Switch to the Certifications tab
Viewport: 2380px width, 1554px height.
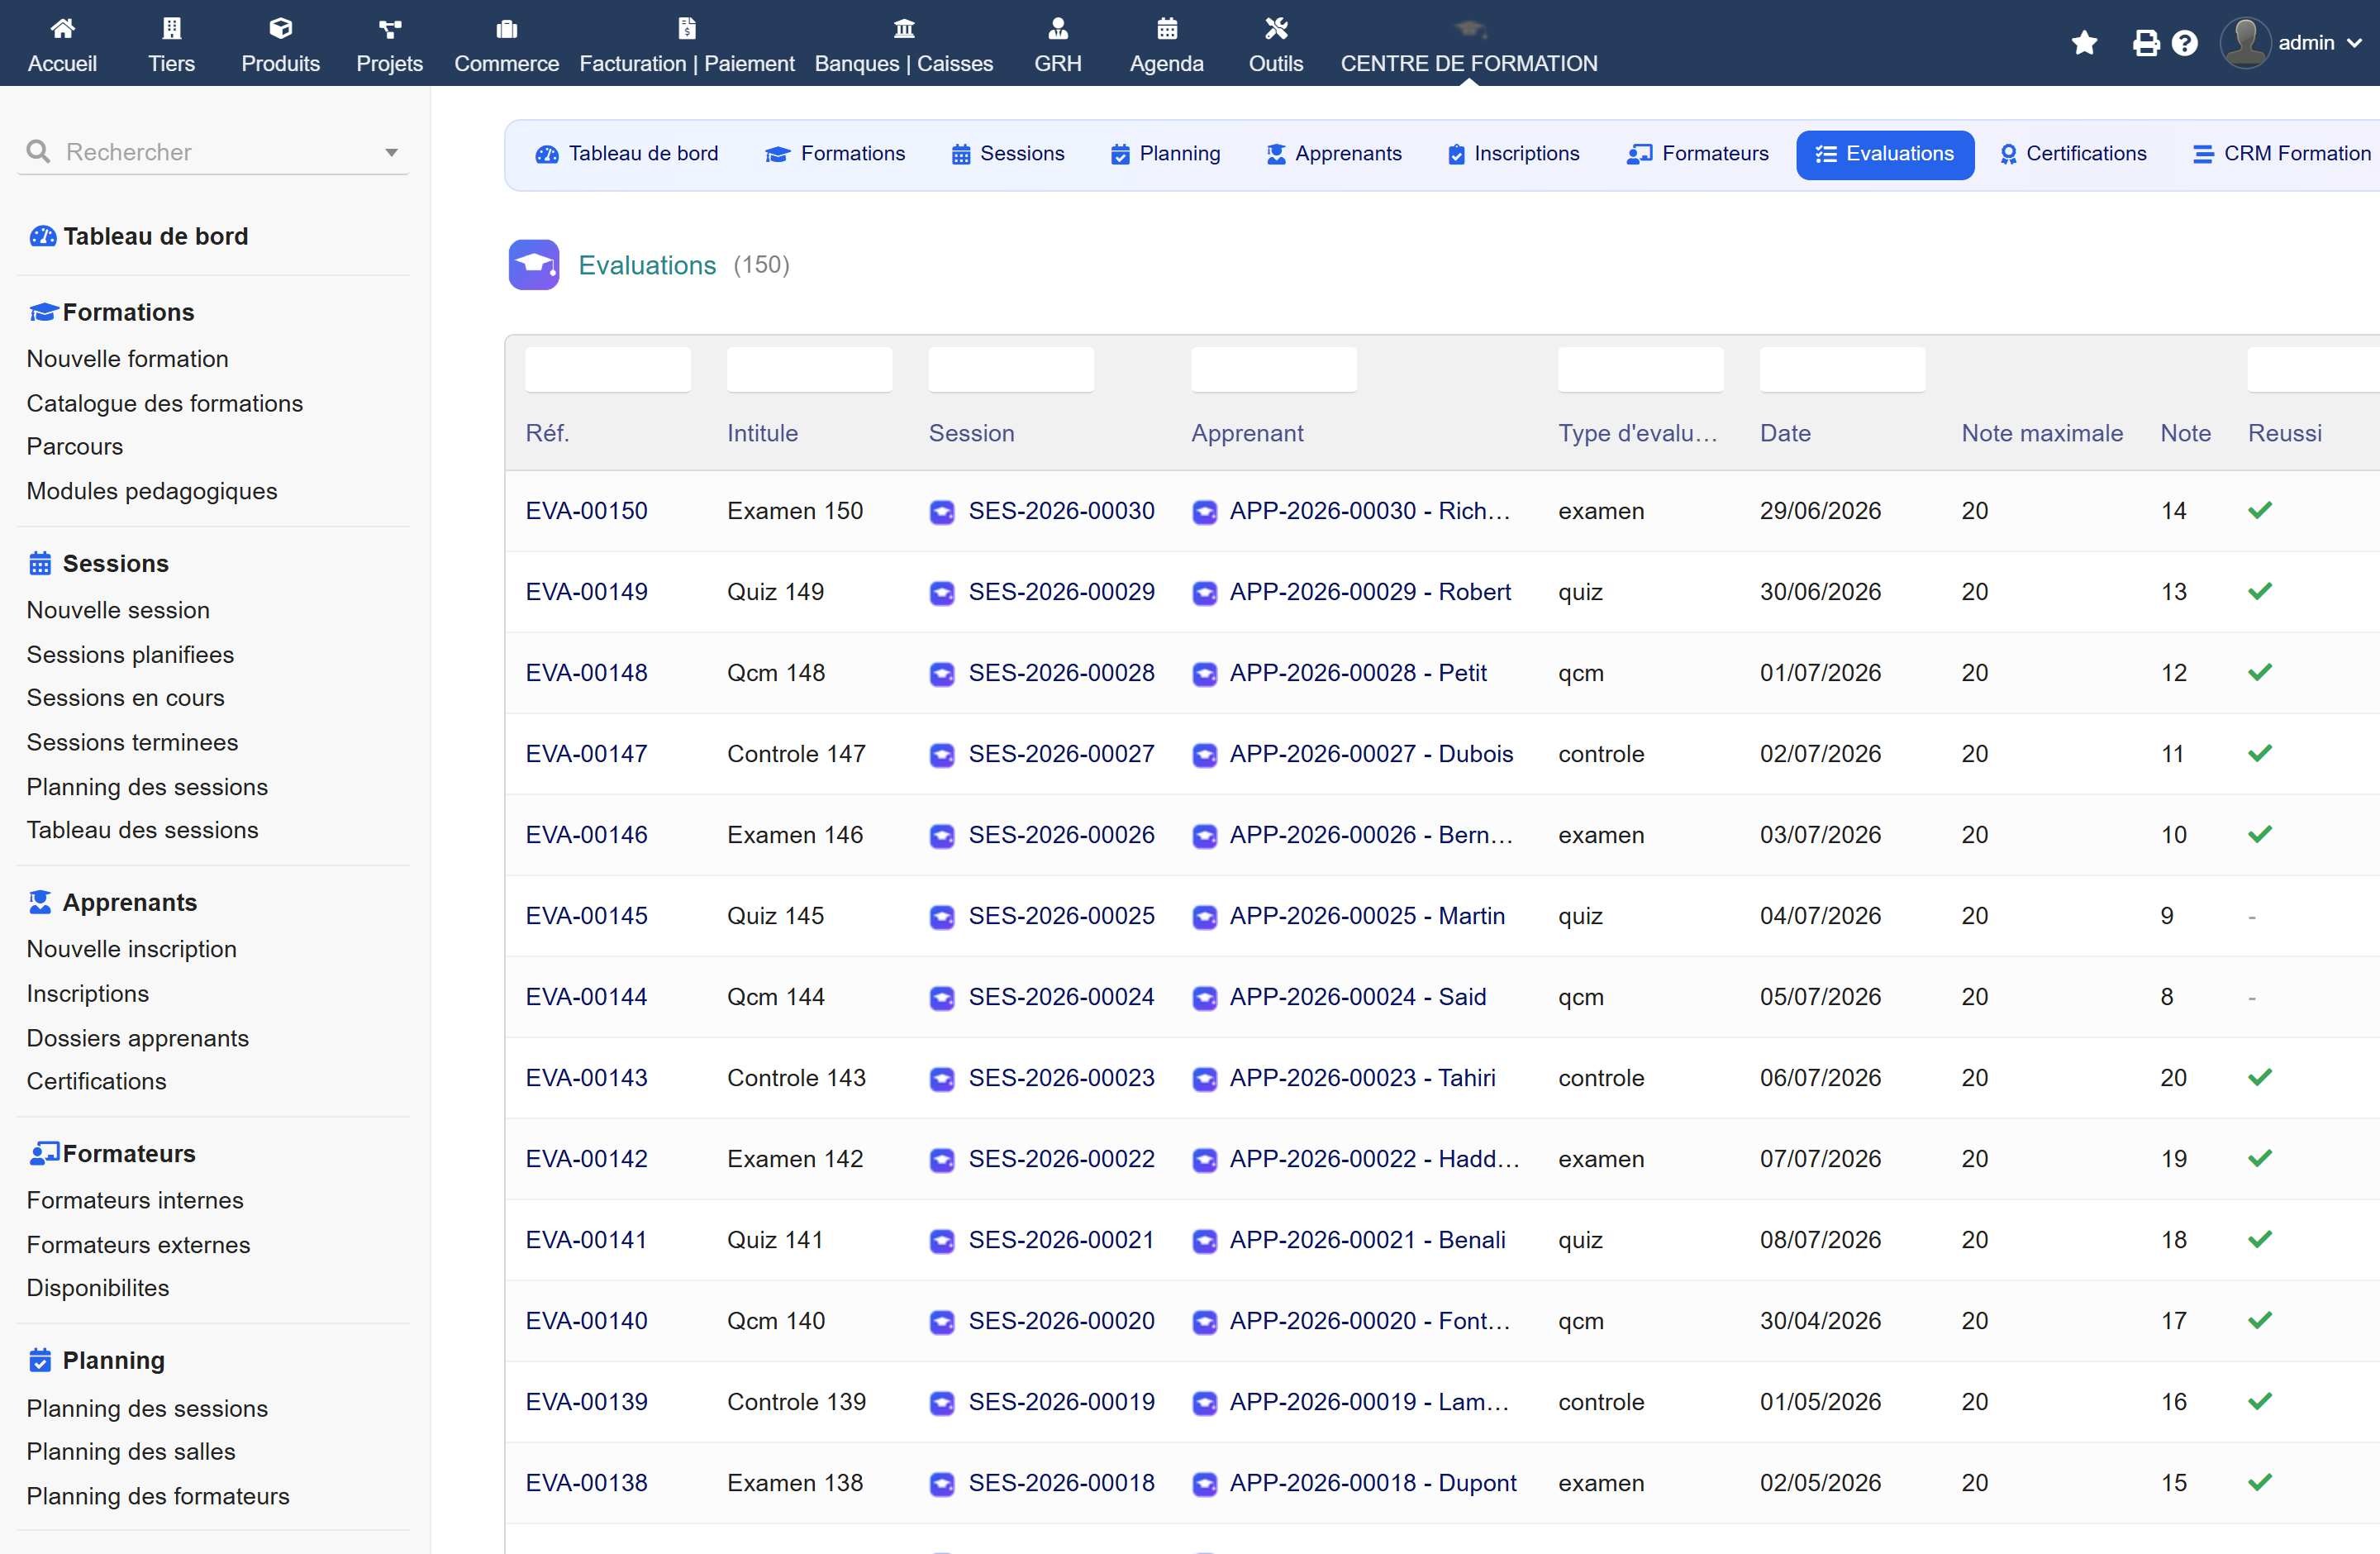click(x=2073, y=154)
